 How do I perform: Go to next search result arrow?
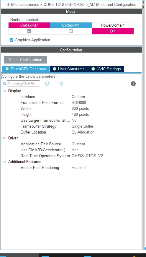pos(61,84)
